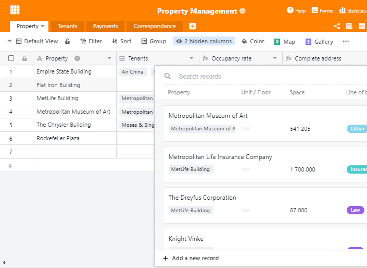The width and height of the screenshot is (367, 268).
Task: Click the 541 205 space value
Action: 300,129
